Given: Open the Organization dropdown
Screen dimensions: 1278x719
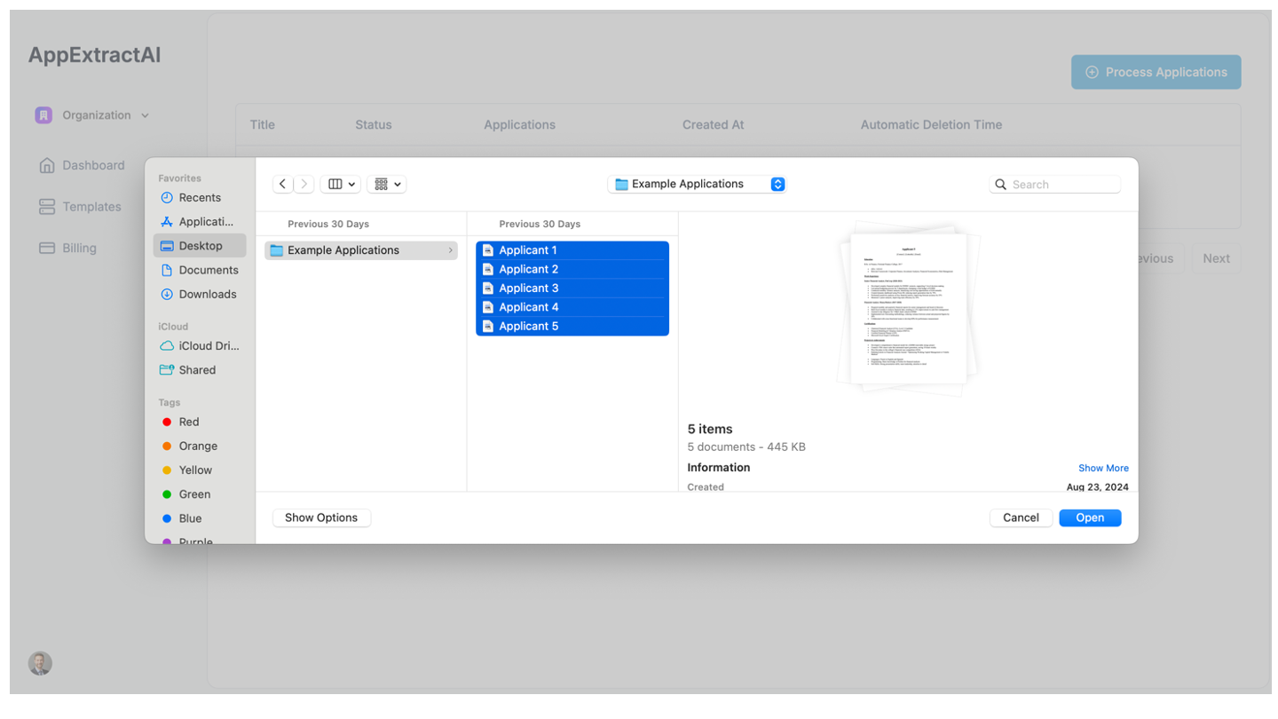Looking at the screenshot, I should [92, 115].
